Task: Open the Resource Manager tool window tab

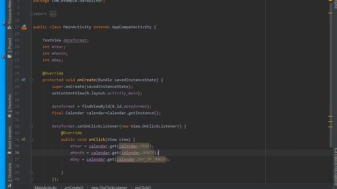Action: pyautogui.click(x=9, y=14)
